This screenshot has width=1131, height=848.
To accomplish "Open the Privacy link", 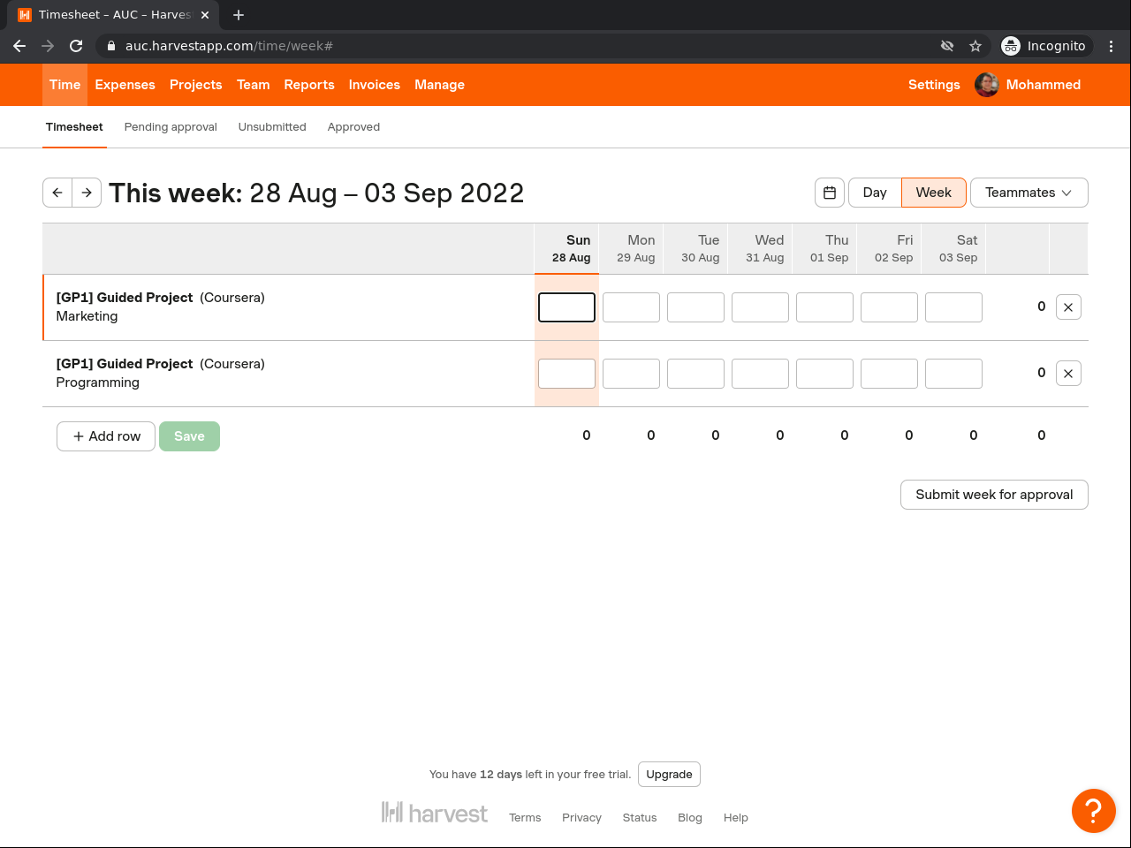I will coord(581,818).
